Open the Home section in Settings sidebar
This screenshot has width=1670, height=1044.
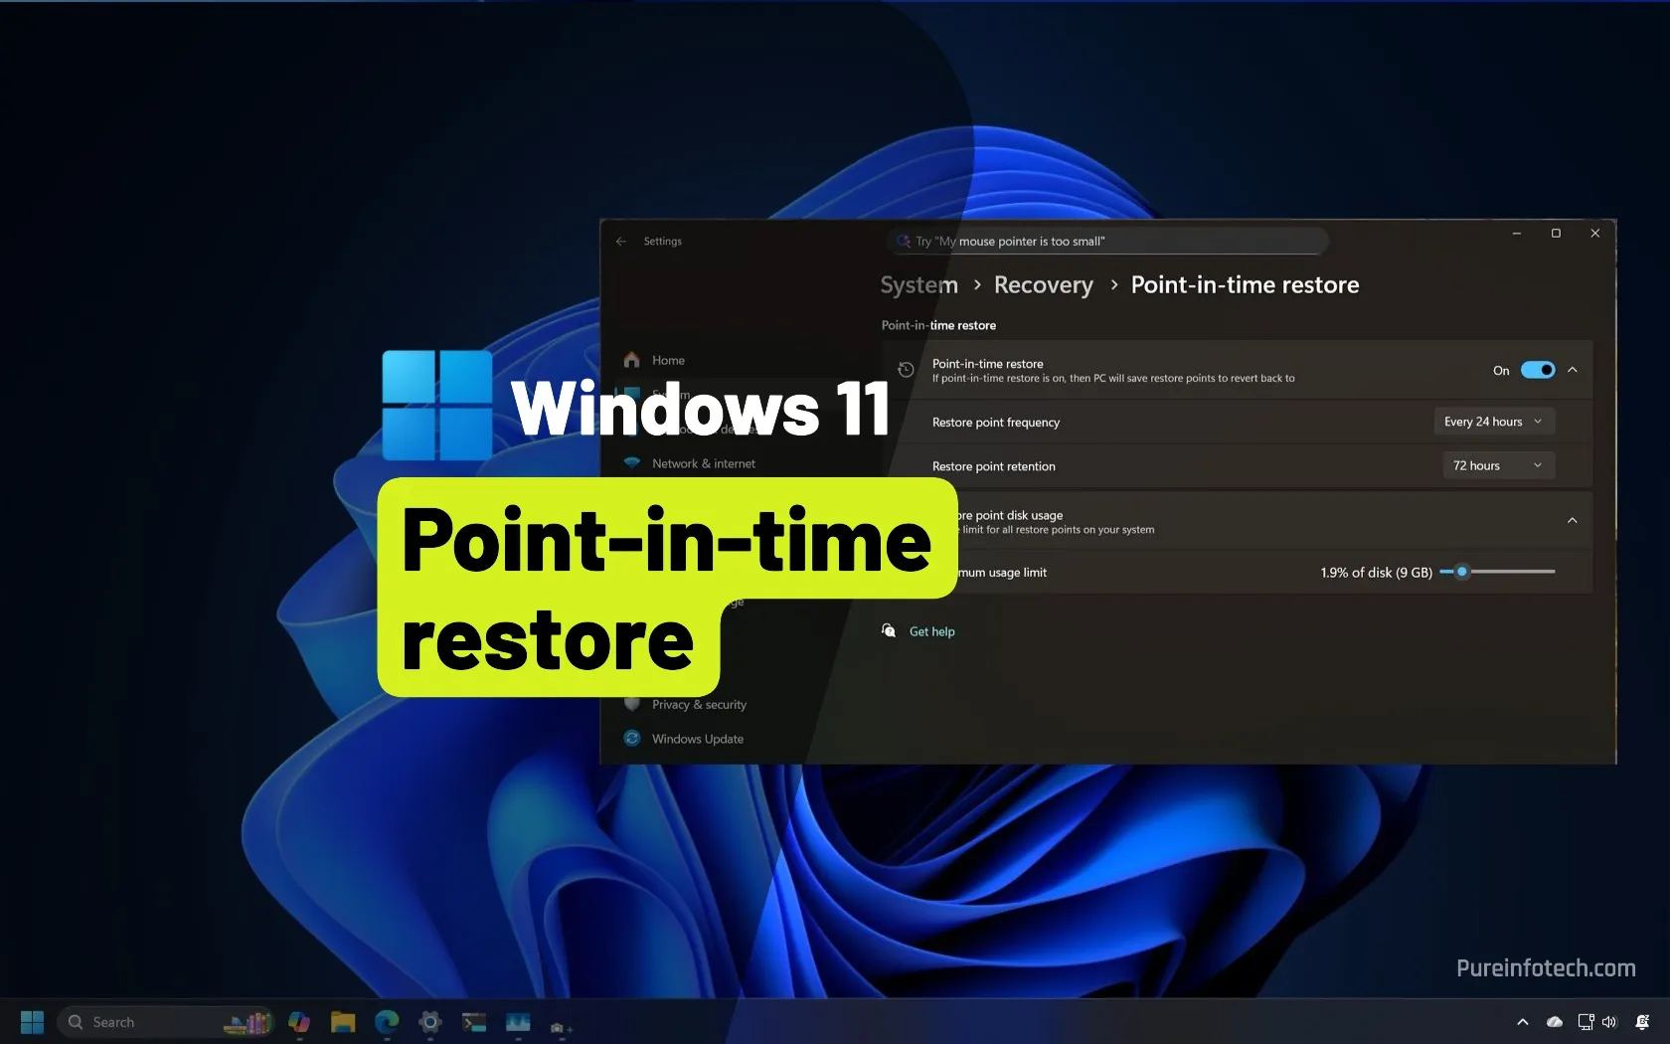pyautogui.click(x=667, y=360)
